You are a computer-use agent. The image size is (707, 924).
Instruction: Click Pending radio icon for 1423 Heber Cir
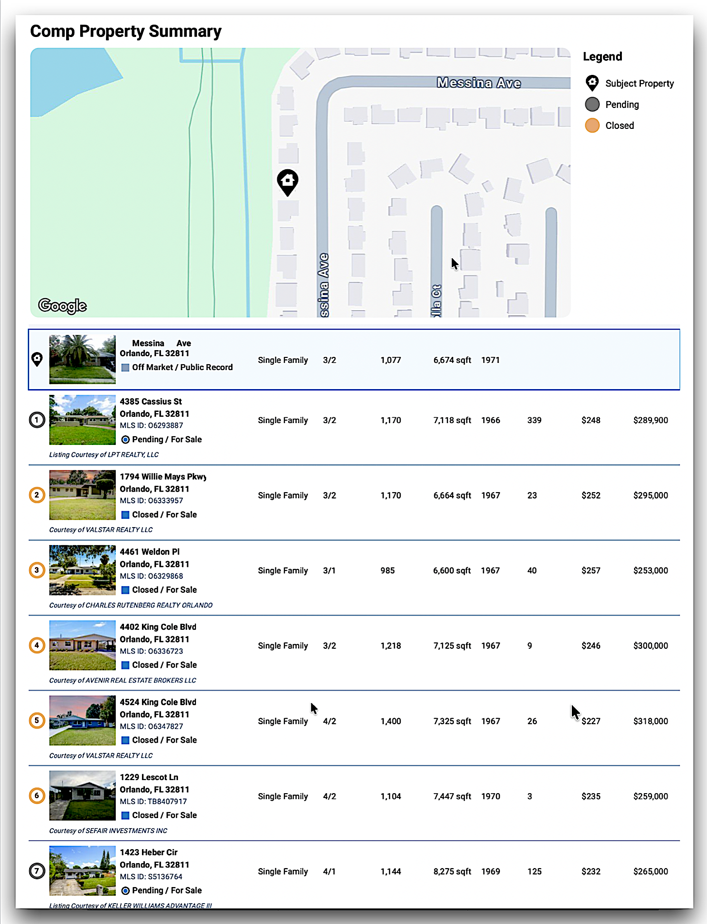125,891
